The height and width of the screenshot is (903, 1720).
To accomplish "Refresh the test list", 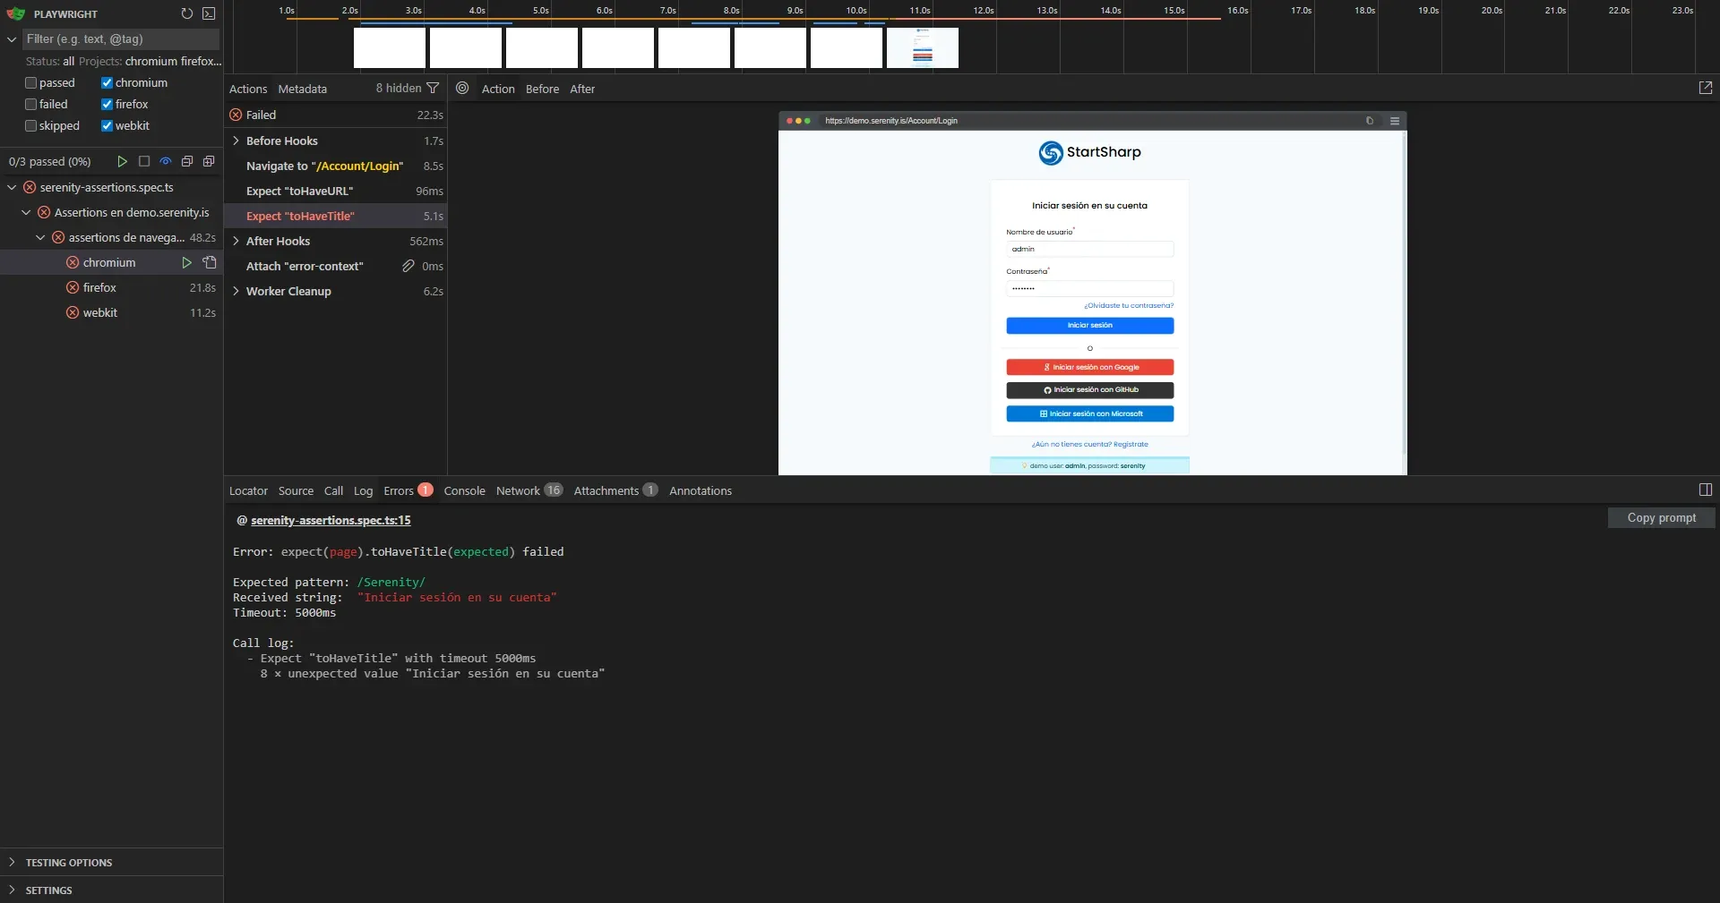I will 187,13.
